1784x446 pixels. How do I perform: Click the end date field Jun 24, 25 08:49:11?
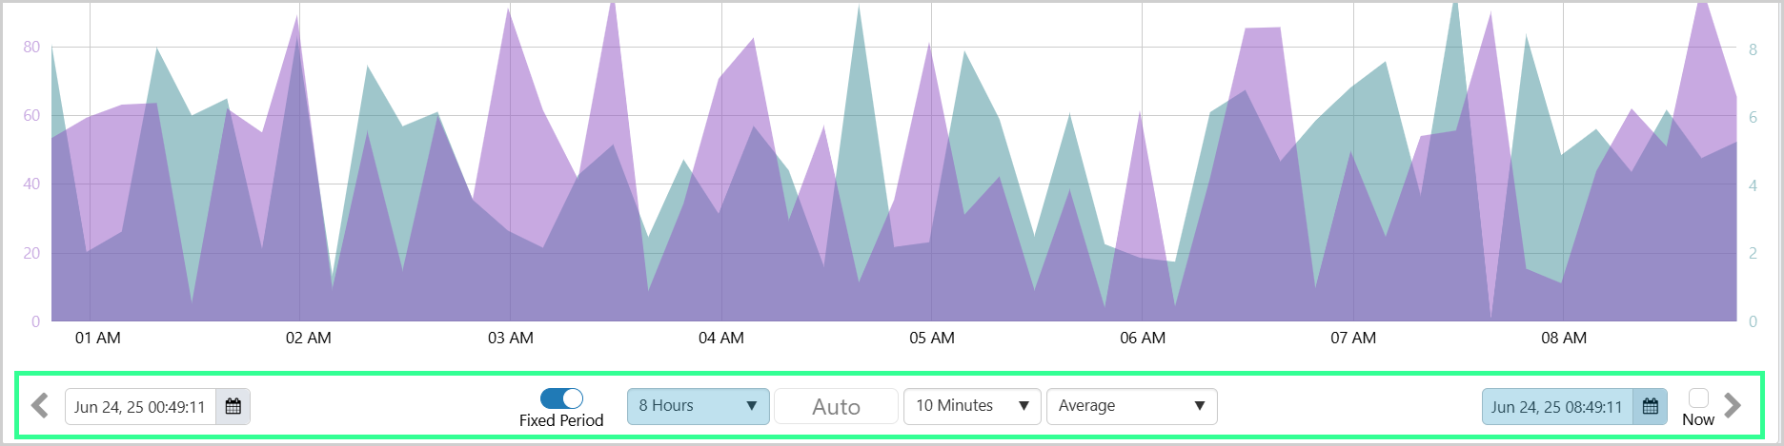tap(1556, 407)
